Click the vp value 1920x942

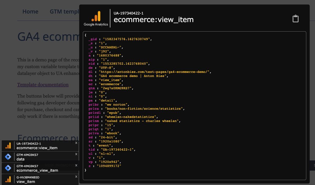click(109, 162)
